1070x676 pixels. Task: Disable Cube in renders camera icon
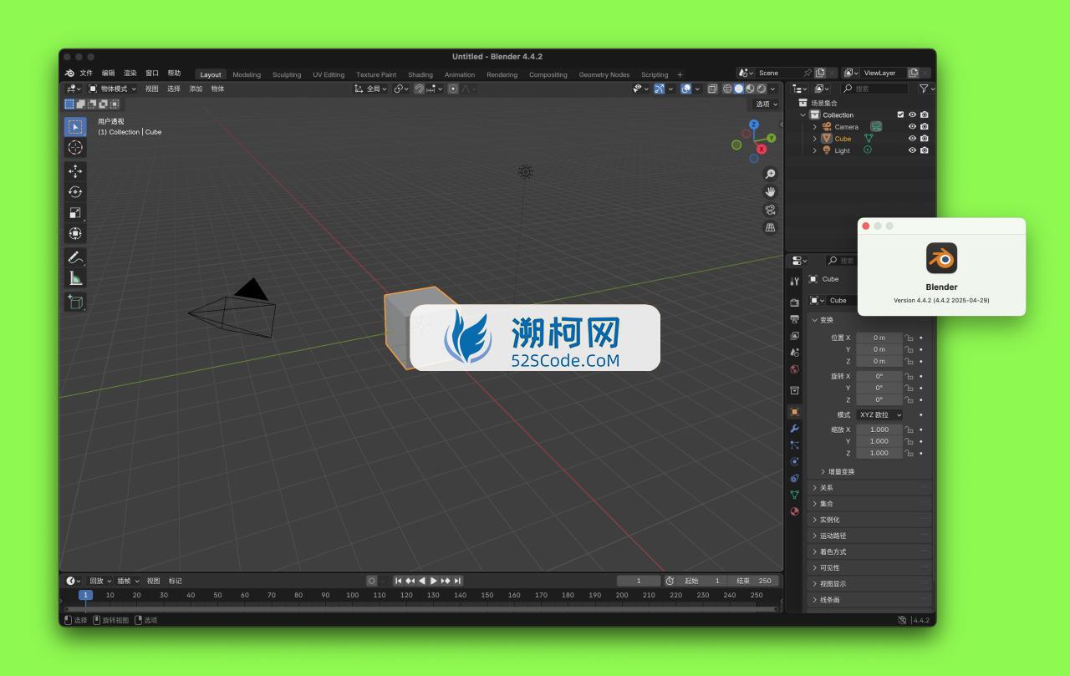pos(924,139)
